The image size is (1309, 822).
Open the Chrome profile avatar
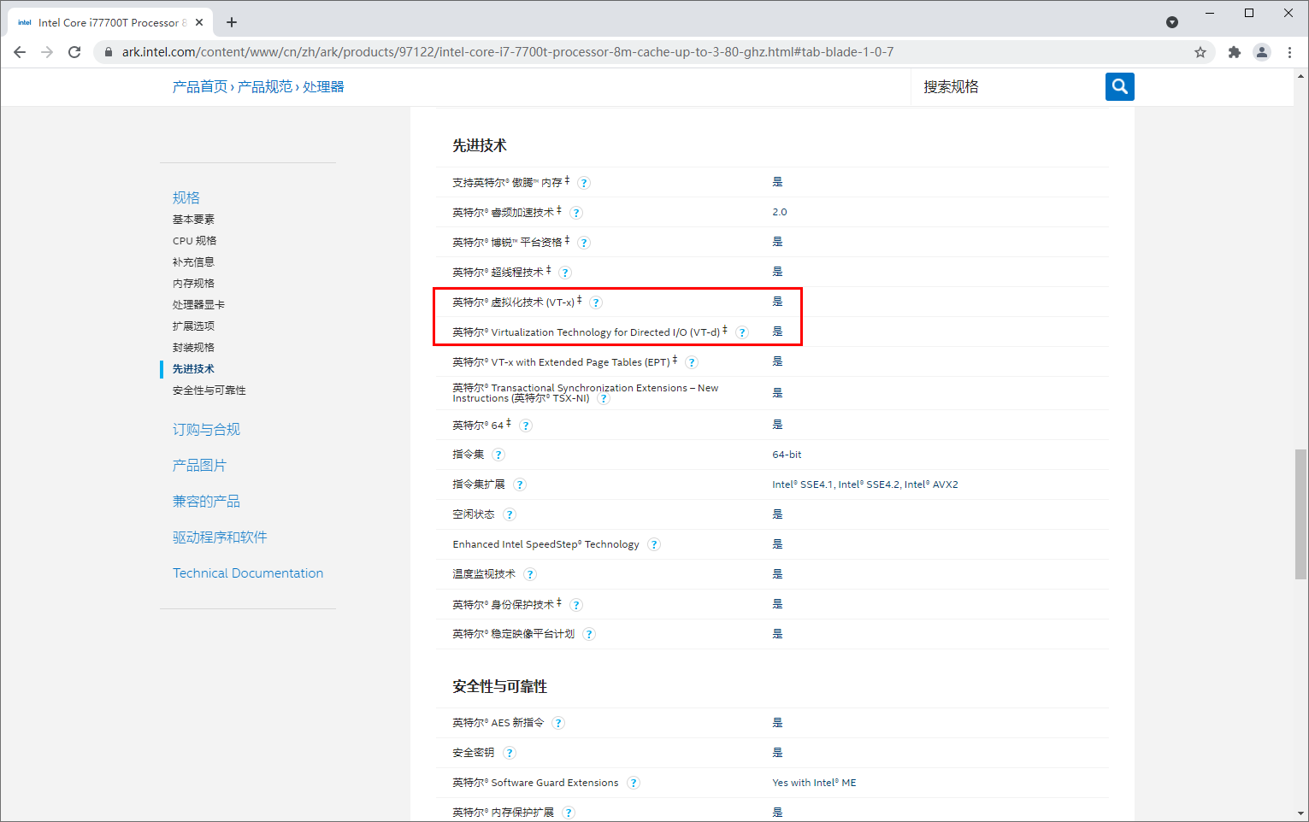(x=1262, y=52)
